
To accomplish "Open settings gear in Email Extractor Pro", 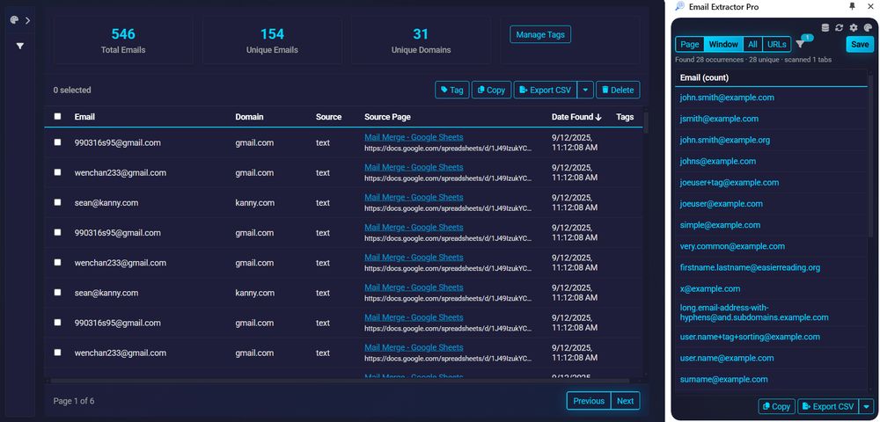I will [854, 27].
